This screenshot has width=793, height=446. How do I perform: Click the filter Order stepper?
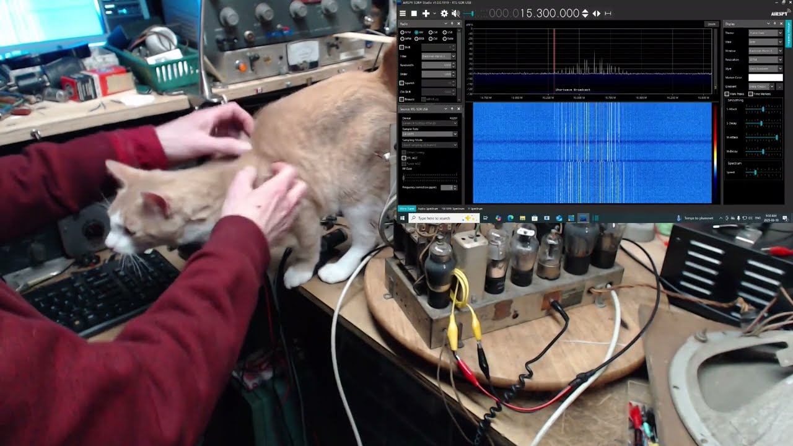tap(453, 74)
